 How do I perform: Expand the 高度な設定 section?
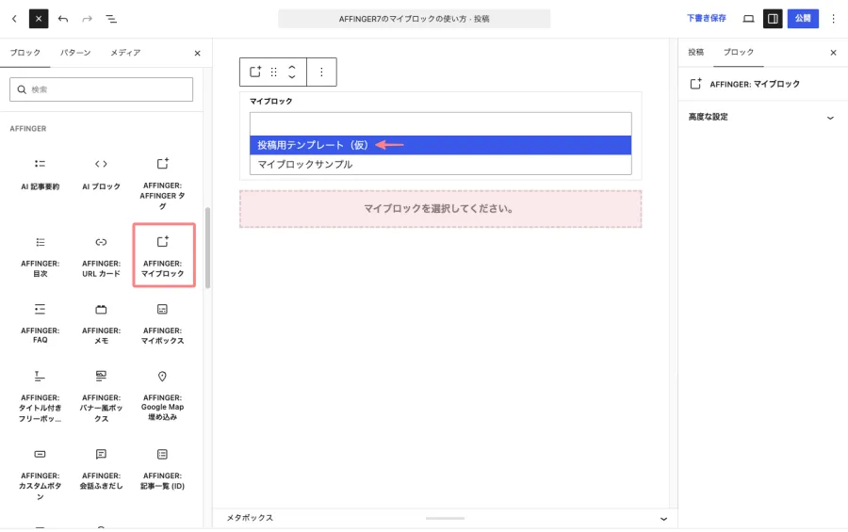pos(762,117)
